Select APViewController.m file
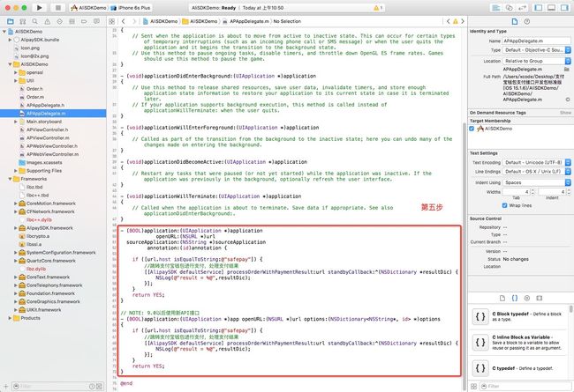This screenshot has height=392, width=574. (48, 137)
